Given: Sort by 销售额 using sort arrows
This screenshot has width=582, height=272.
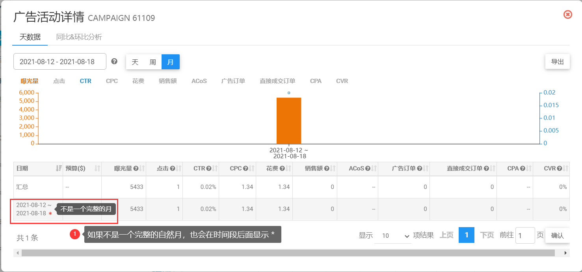Looking at the screenshot, I should [333, 168].
